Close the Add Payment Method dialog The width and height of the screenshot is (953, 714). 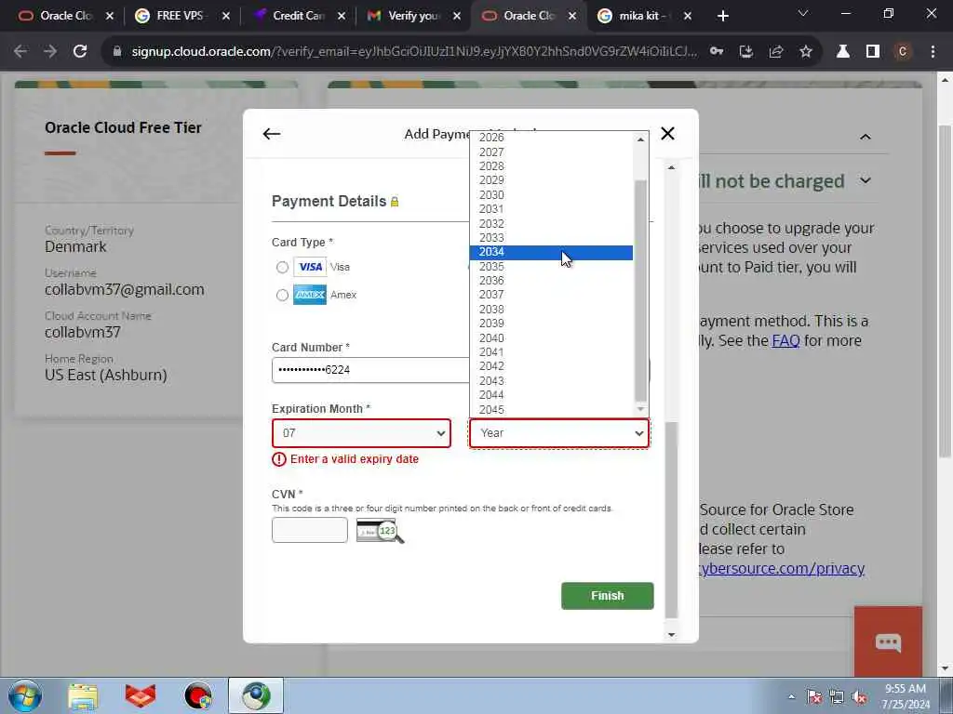pos(667,134)
